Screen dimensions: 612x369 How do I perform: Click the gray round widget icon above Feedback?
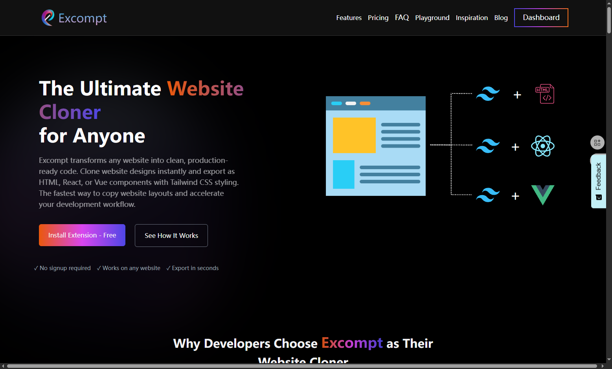[x=597, y=142]
